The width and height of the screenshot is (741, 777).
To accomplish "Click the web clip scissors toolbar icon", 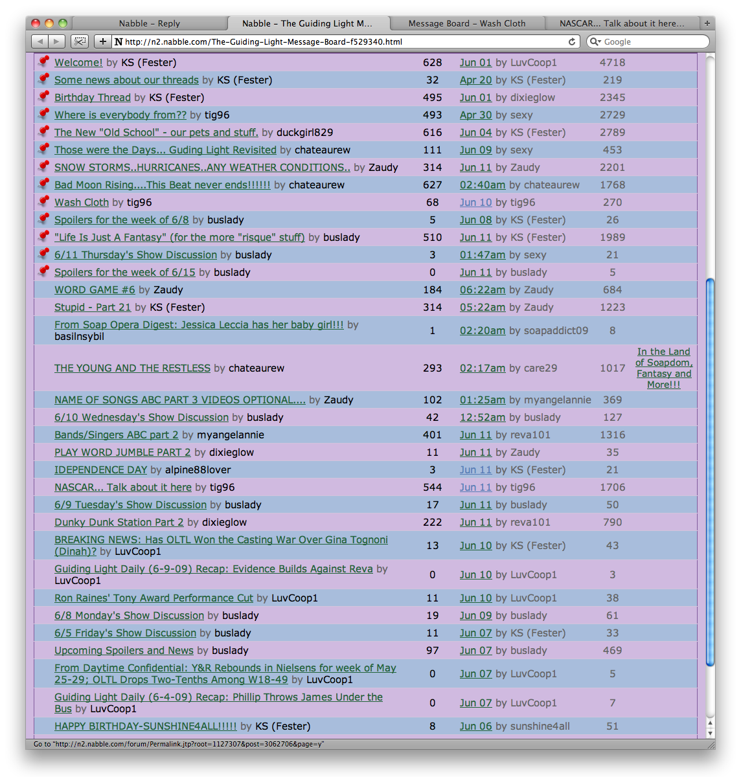I will click(80, 41).
